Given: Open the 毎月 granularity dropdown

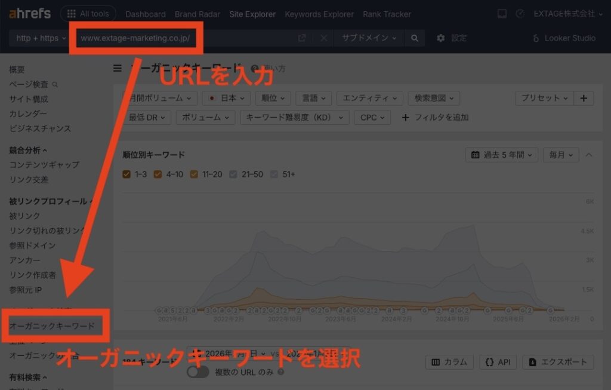Looking at the screenshot, I should 560,154.
